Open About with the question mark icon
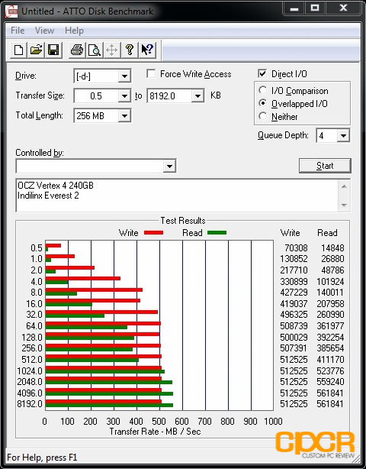 point(130,50)
